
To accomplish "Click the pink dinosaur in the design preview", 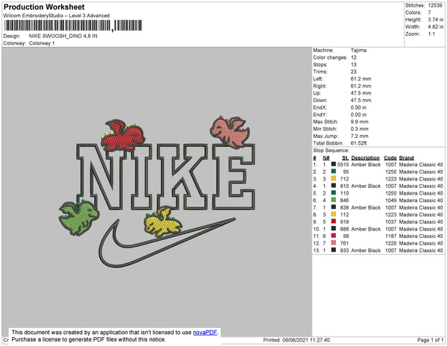I will (x=230, y=132).
